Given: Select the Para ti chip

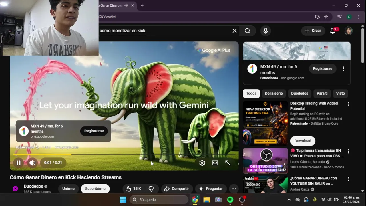Looking at the screenshot, I should click(x=322, y=93).
